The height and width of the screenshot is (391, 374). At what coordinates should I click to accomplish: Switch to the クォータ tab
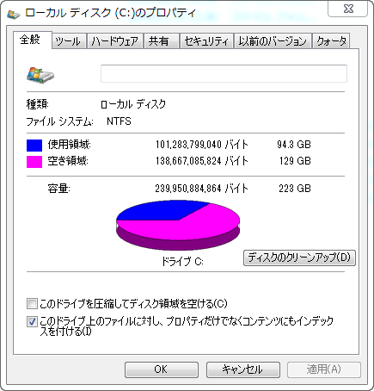pyautogui.click(x=331, y=41)
